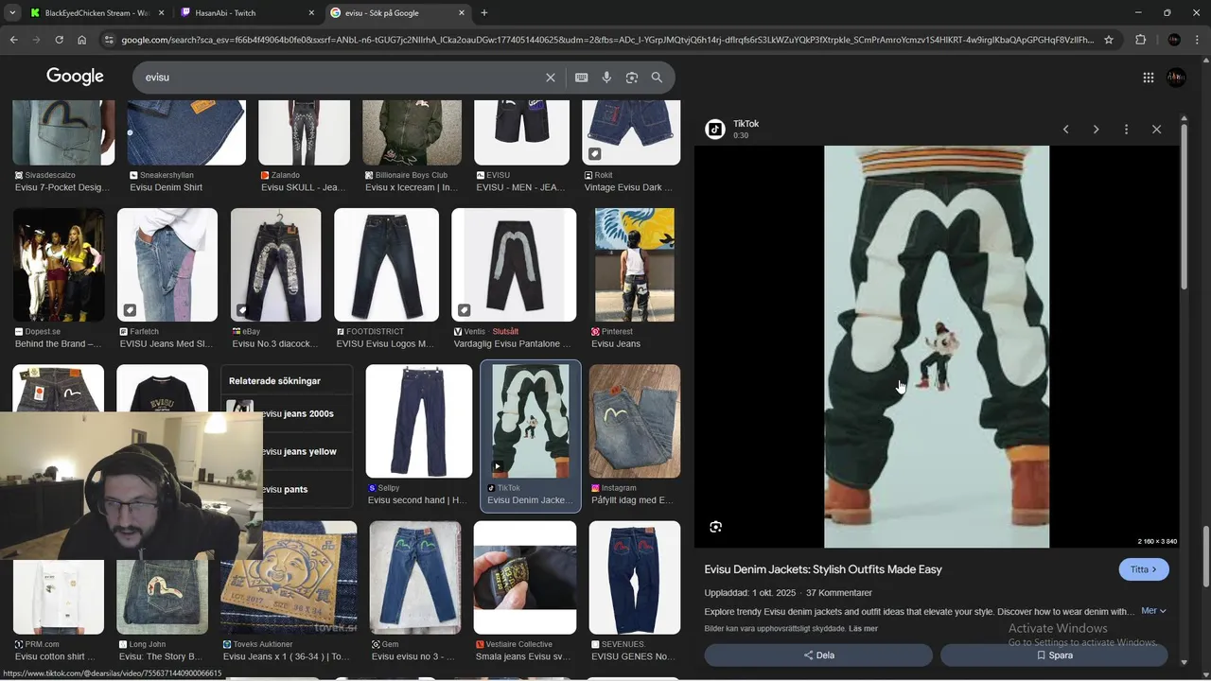Open a new browser tab
The height and width of the screenshot is (681, 1211).
point(484,13)
